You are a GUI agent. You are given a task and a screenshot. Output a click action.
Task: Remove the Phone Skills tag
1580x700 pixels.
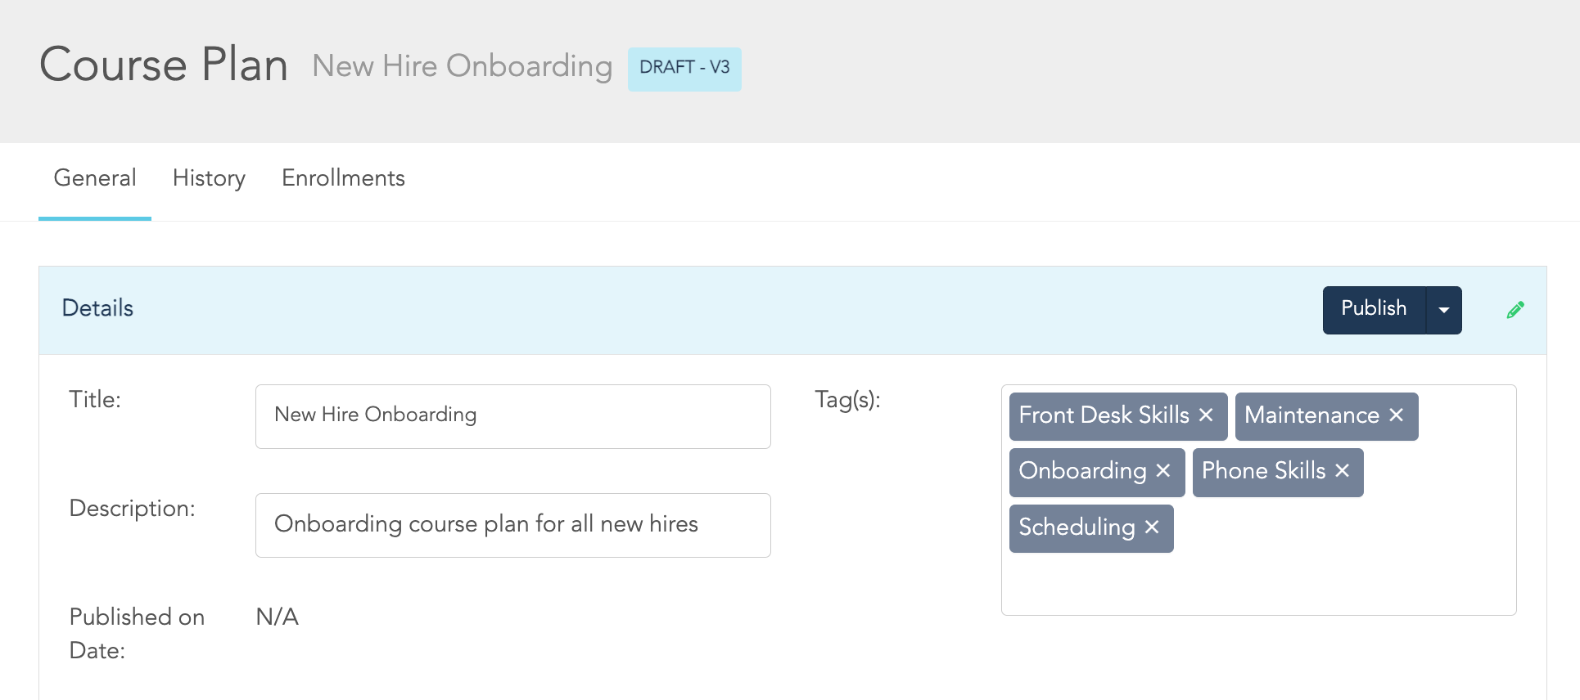(1342, 471)
